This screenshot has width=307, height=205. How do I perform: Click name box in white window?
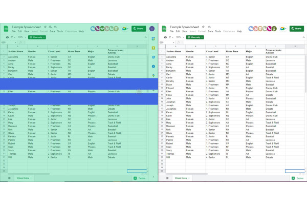[x=167, y=43]
